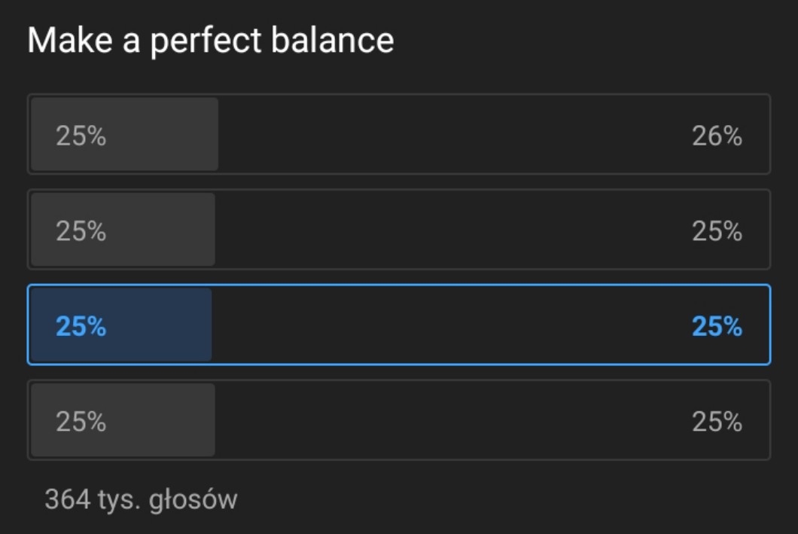
Task: Select the bottom poll option
Action: pyautogui.click(x=399, y=420)
